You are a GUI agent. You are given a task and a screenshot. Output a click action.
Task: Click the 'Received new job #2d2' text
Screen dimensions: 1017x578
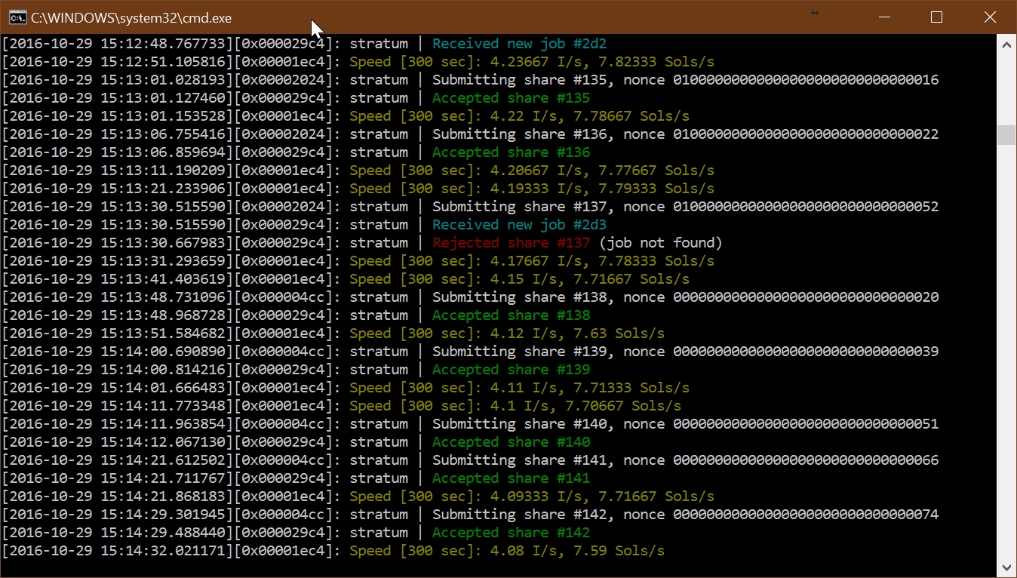tap(519, 44)
